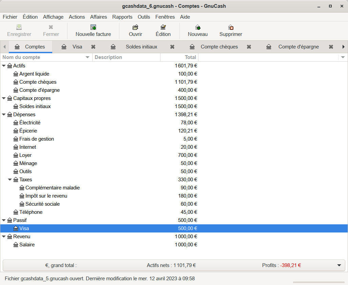Close the Visa tab
This screenshot has width=348, height=285.
(x=93, y=47)
